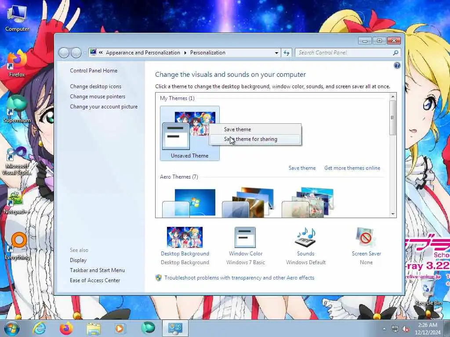450x337 pixels.
Task: Choose Save theme in context menu
Action: (x=255, y=129)
